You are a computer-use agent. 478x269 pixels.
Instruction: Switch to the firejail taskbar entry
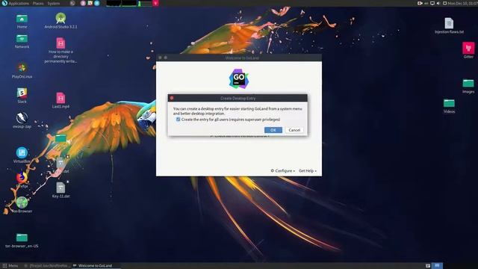(47, 266)
